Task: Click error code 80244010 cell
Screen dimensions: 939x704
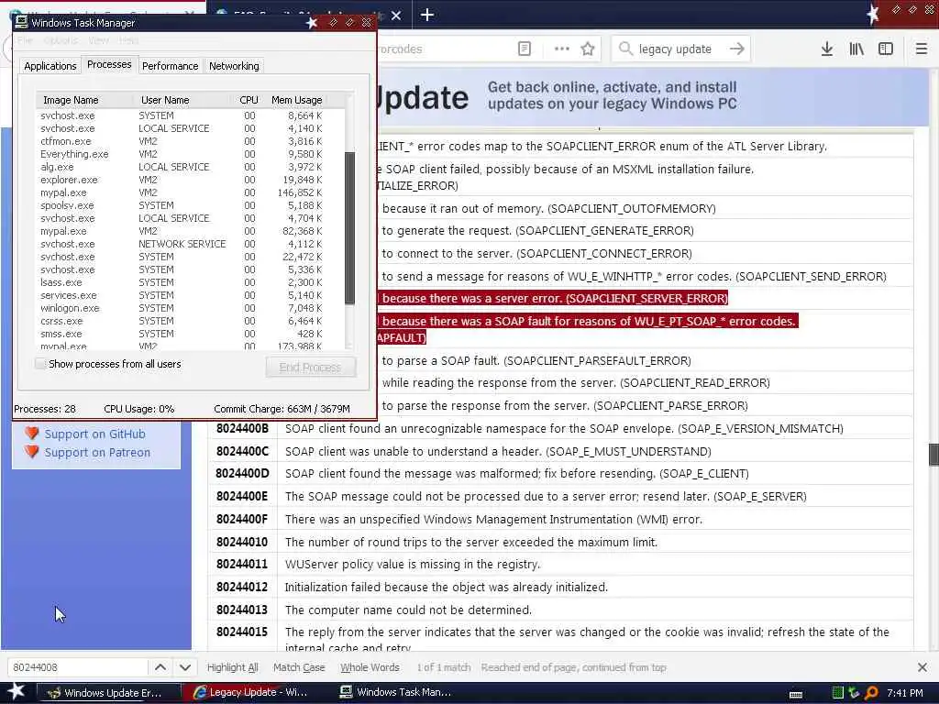Action: pyautogui.click(x=242, y=542)
